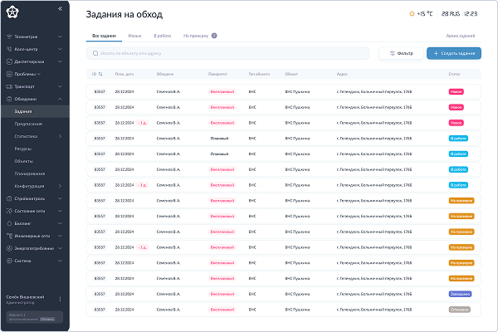
Task: Expand the Проблемы chevron
Action: [39, 74]
